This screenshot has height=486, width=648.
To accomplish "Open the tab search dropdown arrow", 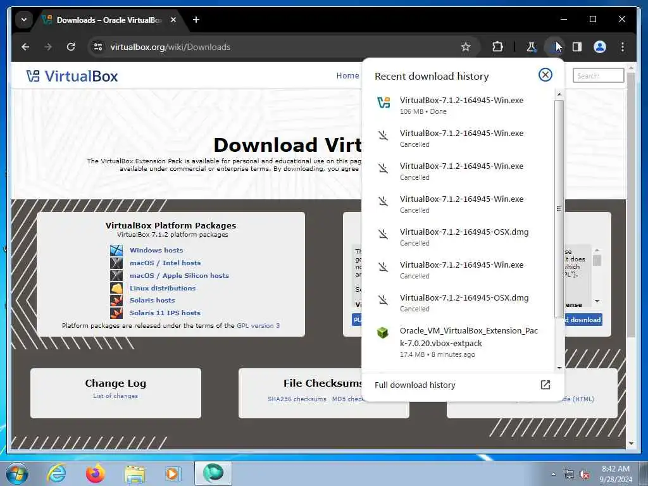I will 24,20.
